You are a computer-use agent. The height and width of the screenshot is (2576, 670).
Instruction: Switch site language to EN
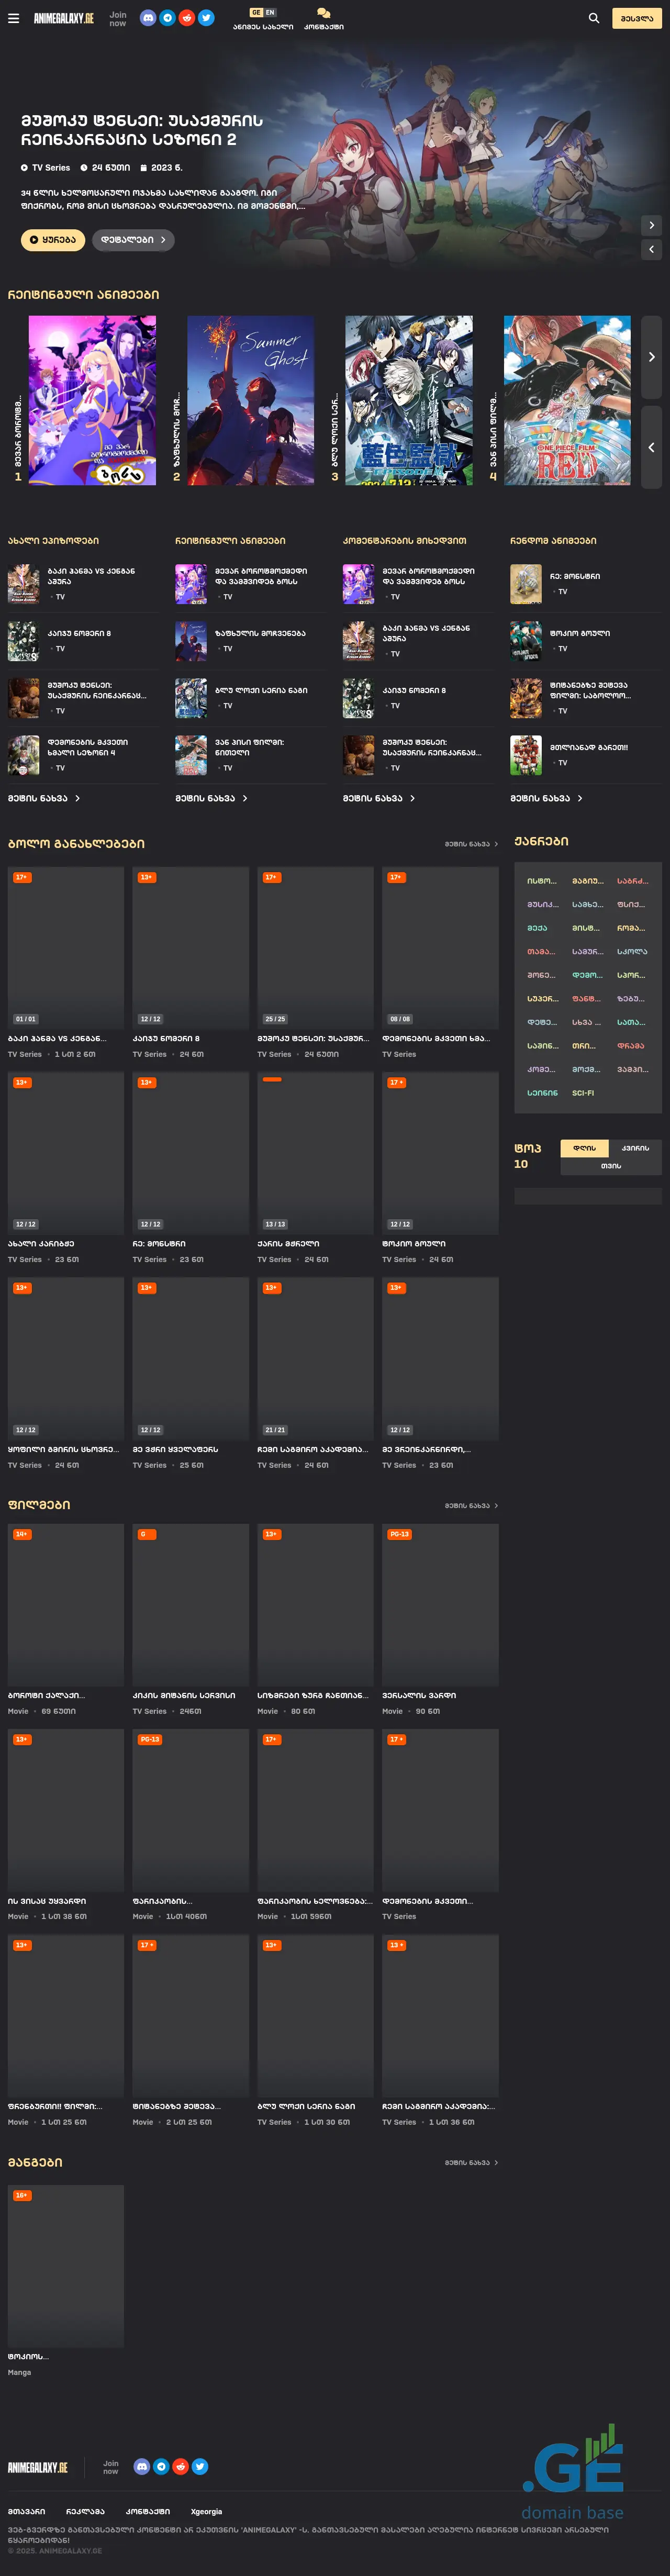pos(270,12)
